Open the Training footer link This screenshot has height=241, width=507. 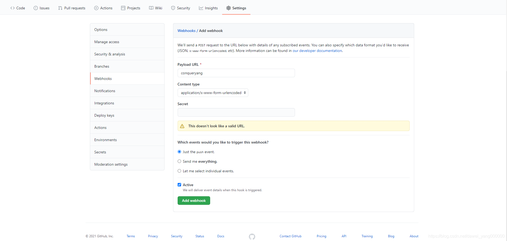point(367,236)
